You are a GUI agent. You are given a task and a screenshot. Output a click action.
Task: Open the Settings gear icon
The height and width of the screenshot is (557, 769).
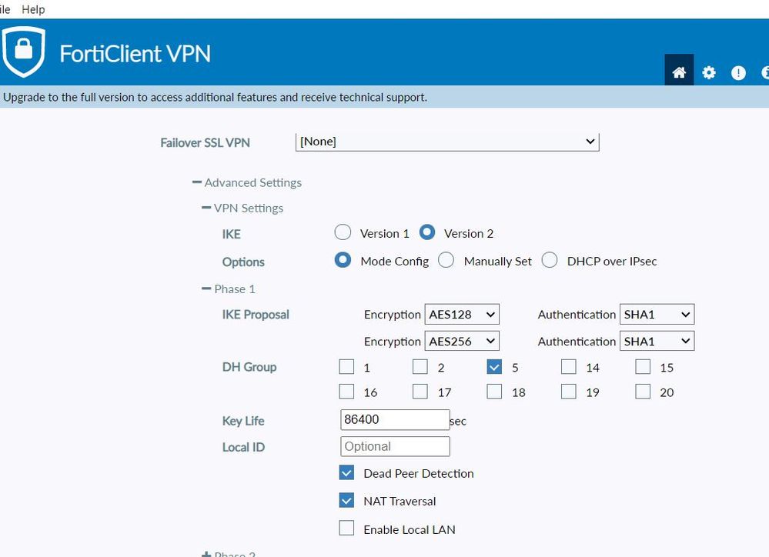tap(709, 72)
